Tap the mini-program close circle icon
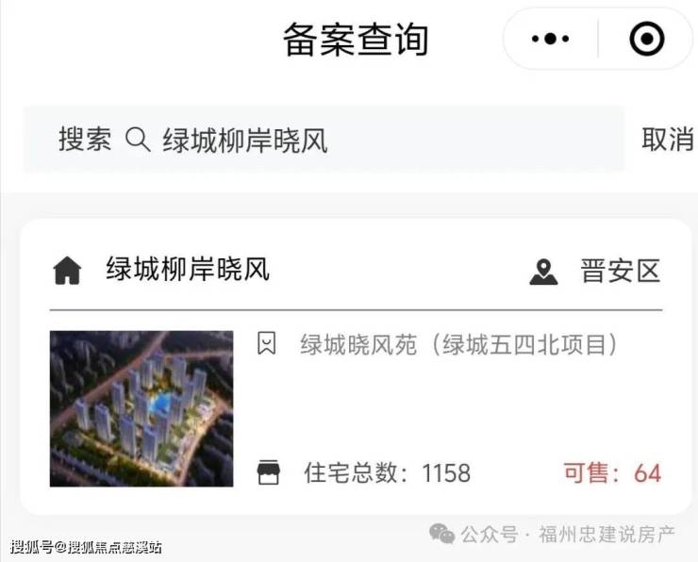The height and width of the screenshot is (562, 698). tap(647, 39)
